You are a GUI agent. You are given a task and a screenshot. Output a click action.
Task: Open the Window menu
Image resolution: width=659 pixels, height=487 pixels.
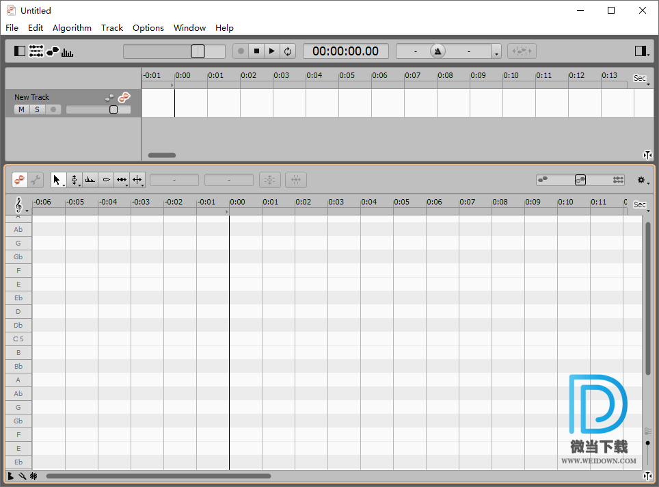(189, 28)
